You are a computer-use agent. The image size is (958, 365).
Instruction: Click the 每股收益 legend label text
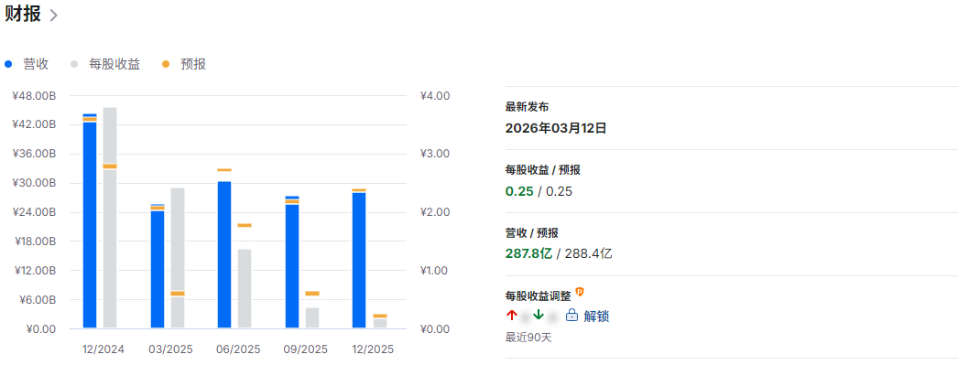point(114,64)
